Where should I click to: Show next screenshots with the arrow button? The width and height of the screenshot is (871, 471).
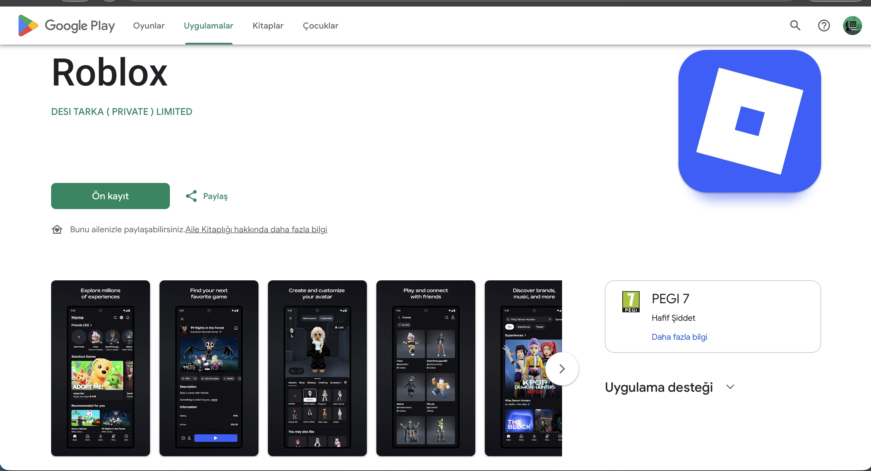(562, 369)
